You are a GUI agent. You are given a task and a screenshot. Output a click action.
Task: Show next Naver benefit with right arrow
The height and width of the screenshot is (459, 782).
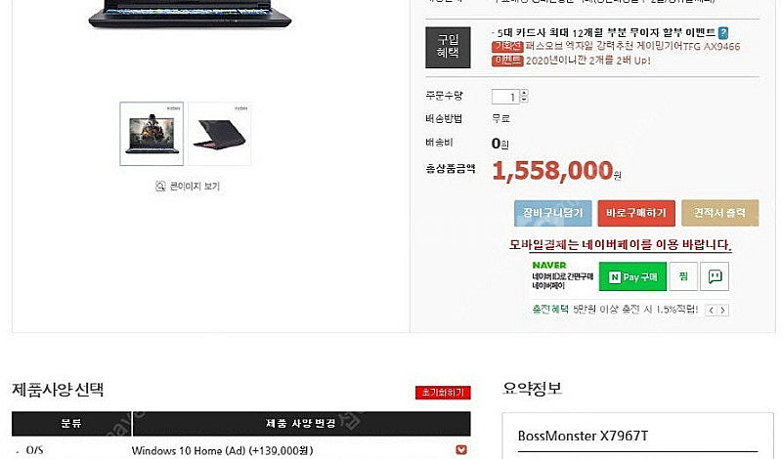click(x=723, y=311)
